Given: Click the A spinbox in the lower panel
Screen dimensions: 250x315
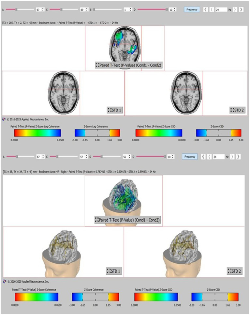Looking at the screenshot, I should [40, 157].
